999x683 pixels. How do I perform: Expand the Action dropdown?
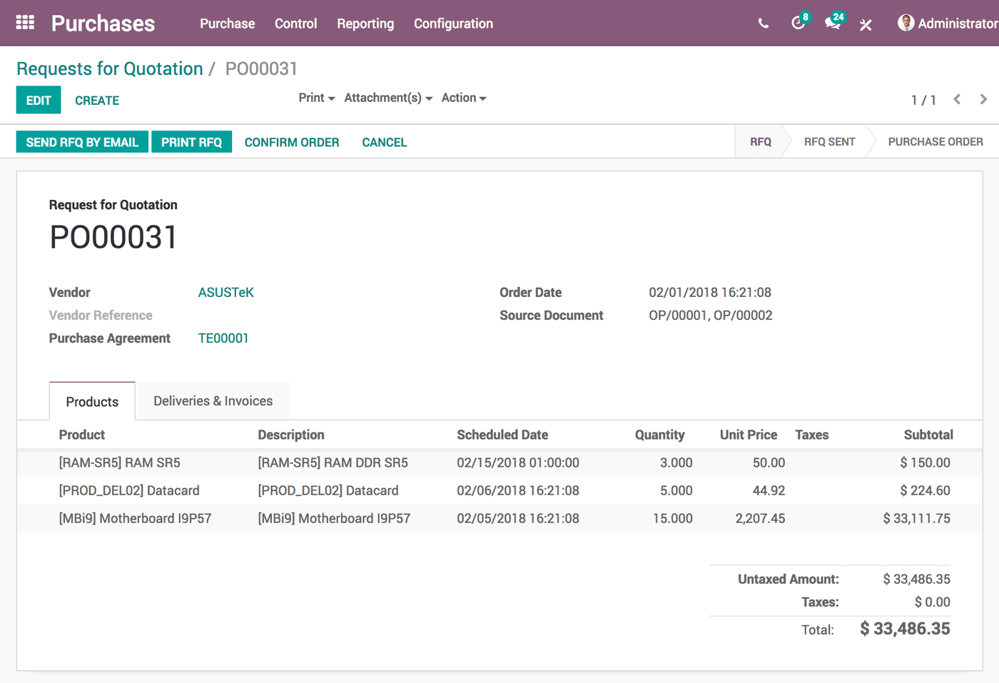coord(463,98)
